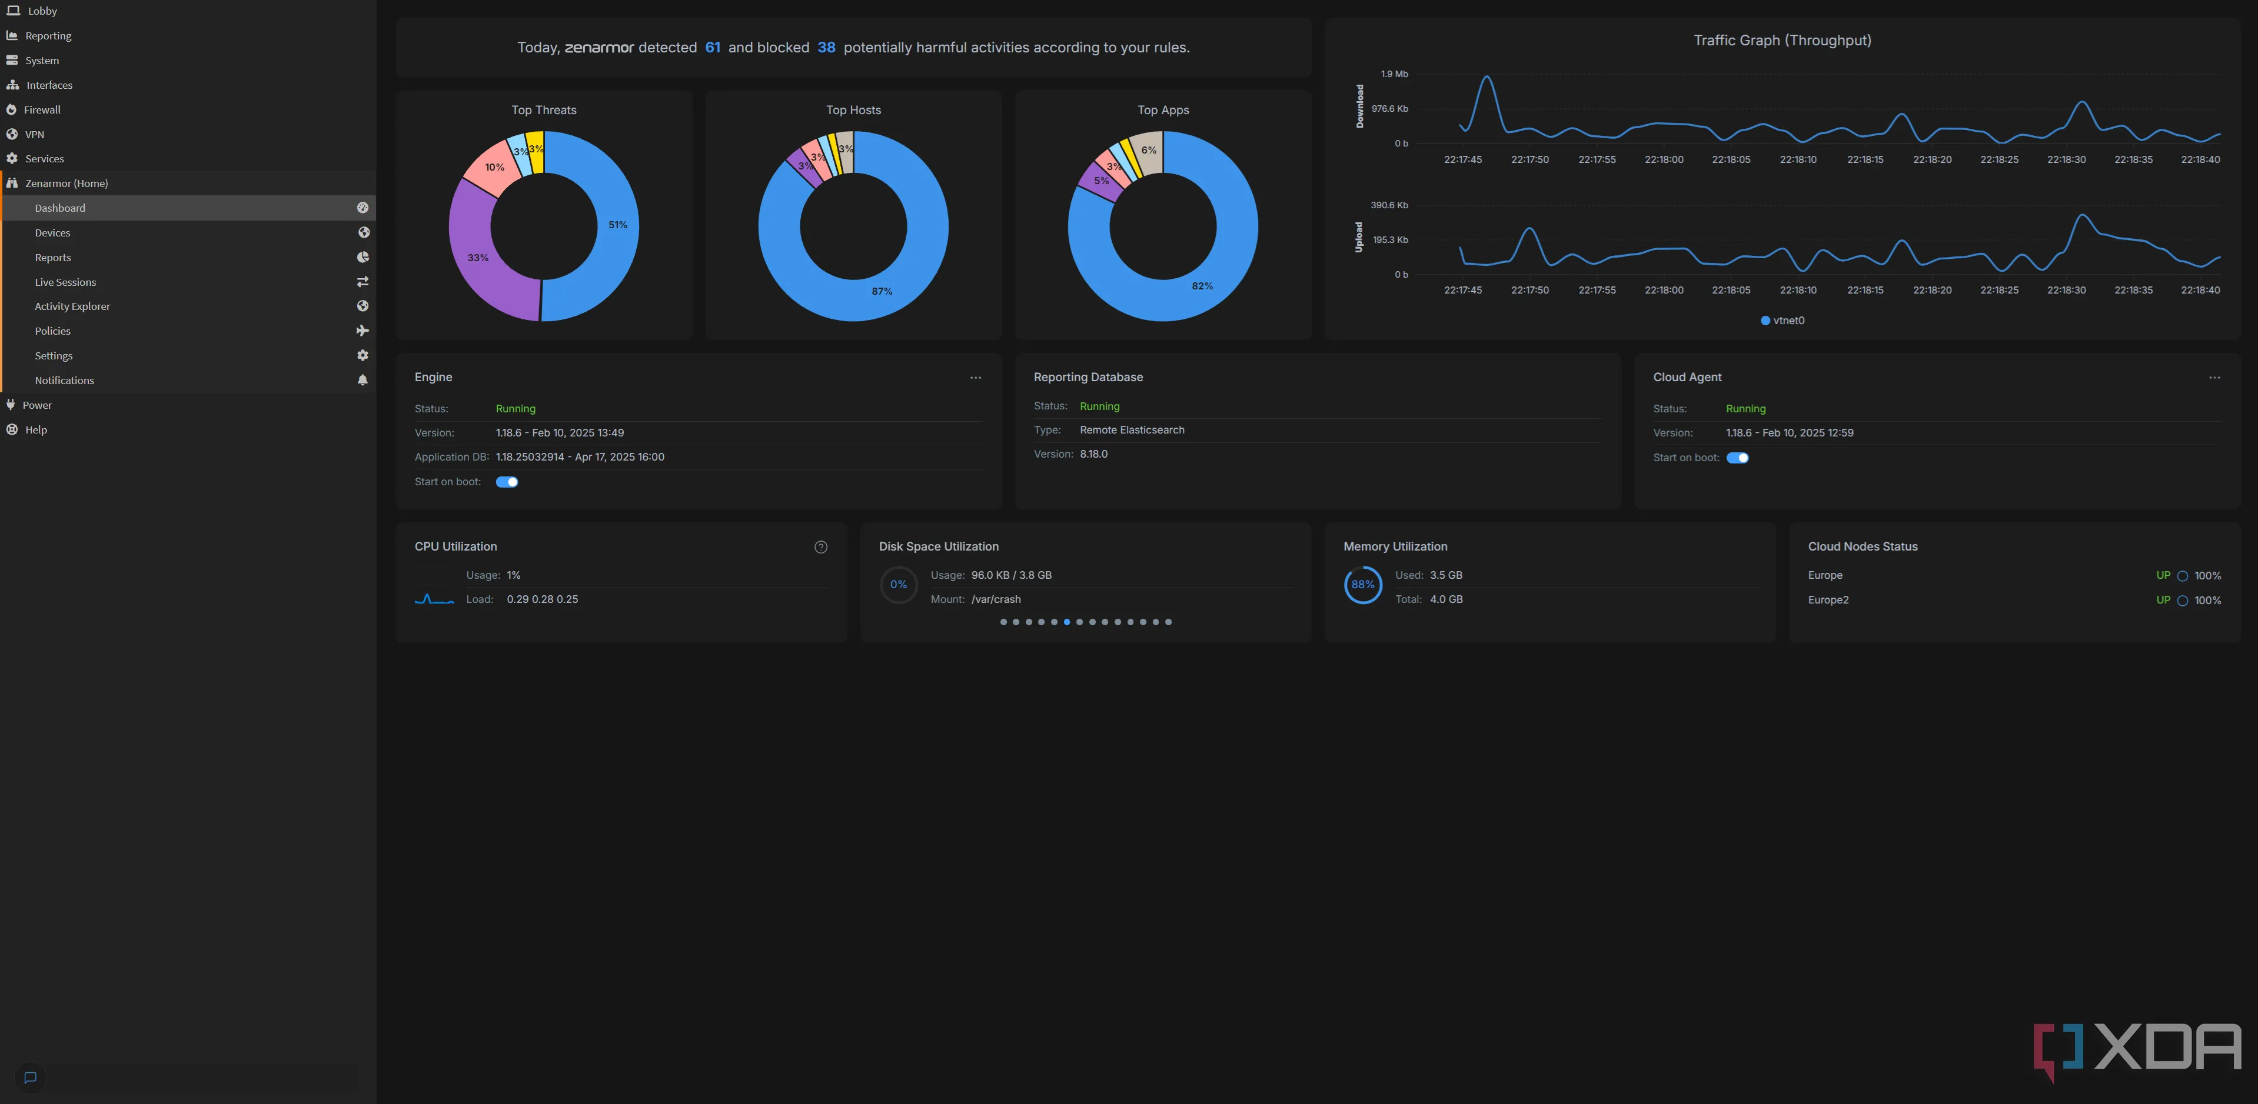The height and width of the screenshot is (1104, 2258).
Task: Click the Settings gear icon
Action: (x=363, y=355)
